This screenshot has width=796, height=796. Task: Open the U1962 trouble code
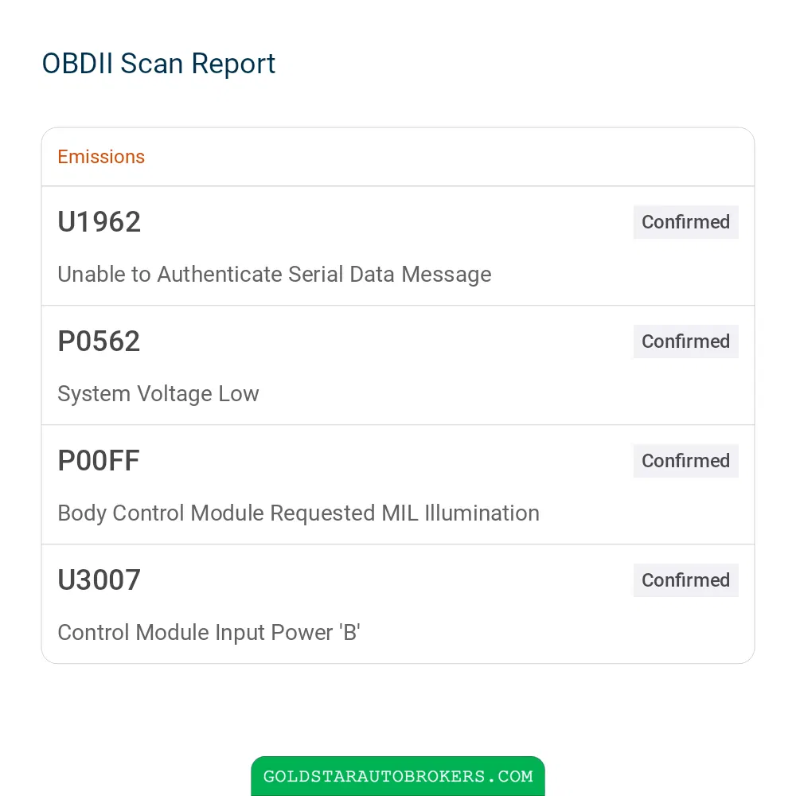(99, 222)
